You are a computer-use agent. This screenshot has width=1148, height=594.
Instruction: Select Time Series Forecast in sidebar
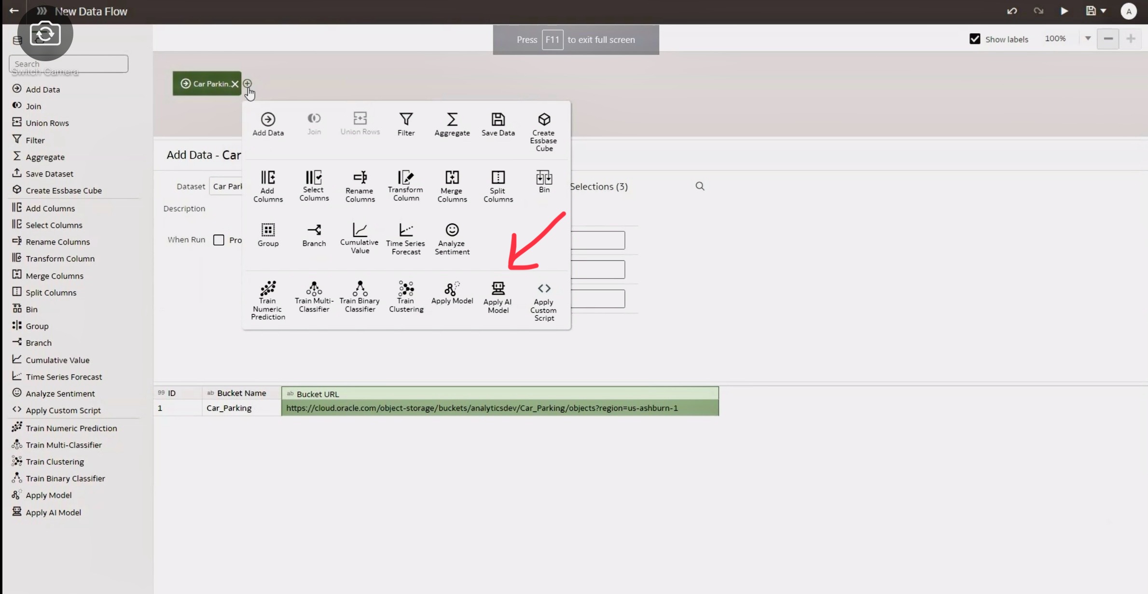[64, 377]
